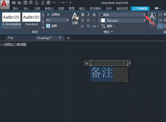Select the 文字编辑器 ribbon tab
This screenshot has width=166, height=122.
(140, 9)
